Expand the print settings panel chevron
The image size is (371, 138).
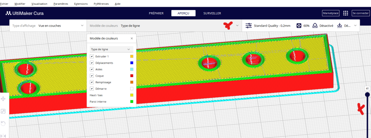pyautogui.click(x=355, y=26)
